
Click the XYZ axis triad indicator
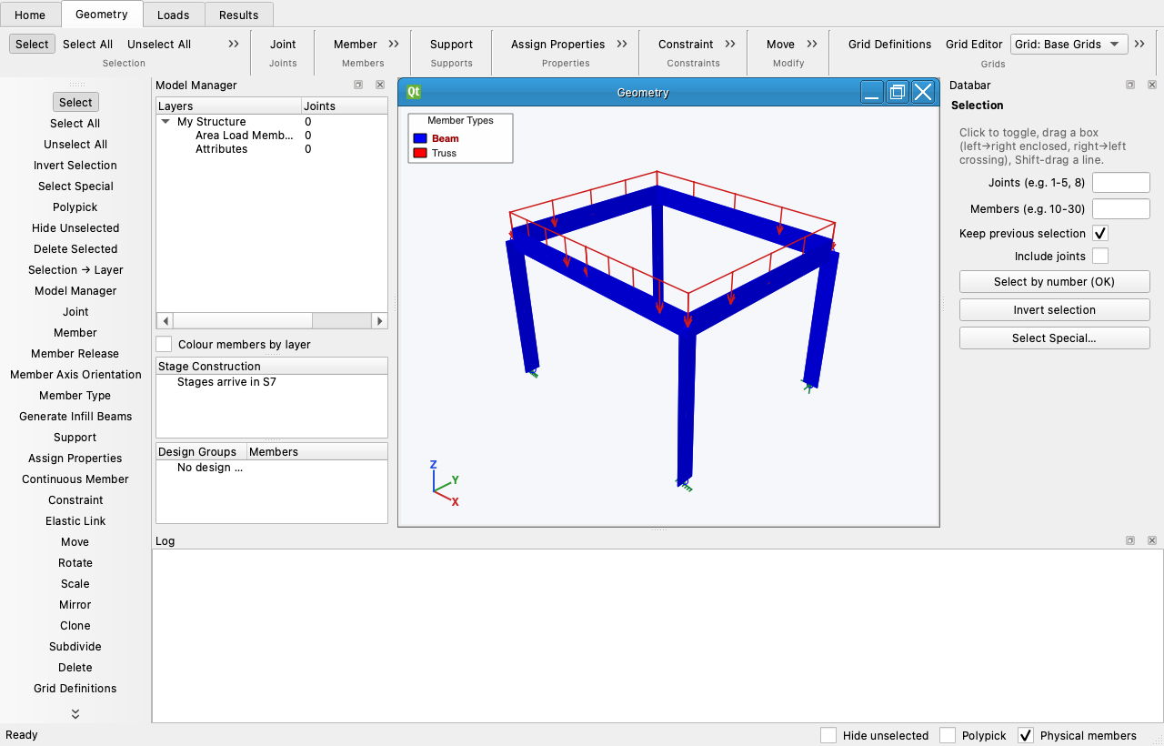click(444, 483)
